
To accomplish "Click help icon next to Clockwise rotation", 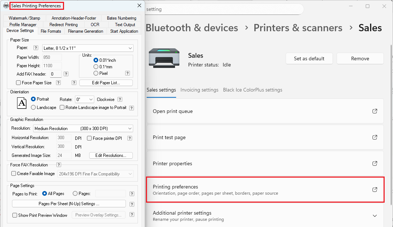I will (x=120, y=100).
